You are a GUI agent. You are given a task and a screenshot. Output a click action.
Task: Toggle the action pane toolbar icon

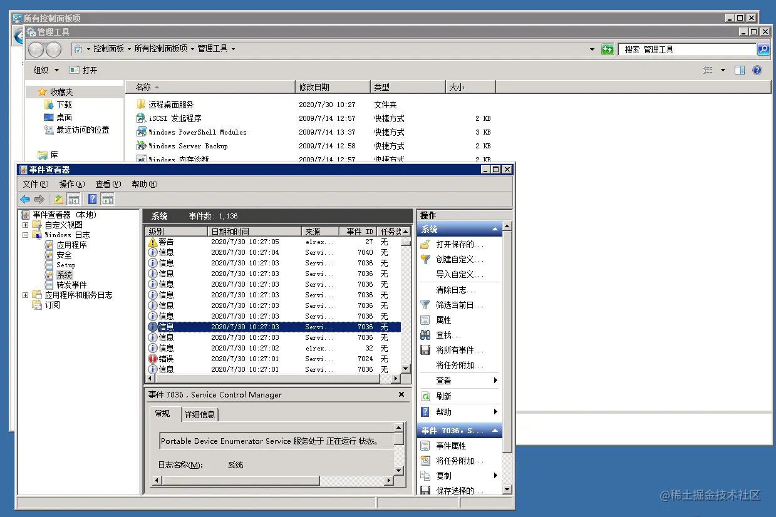click(x=107, y=199)
